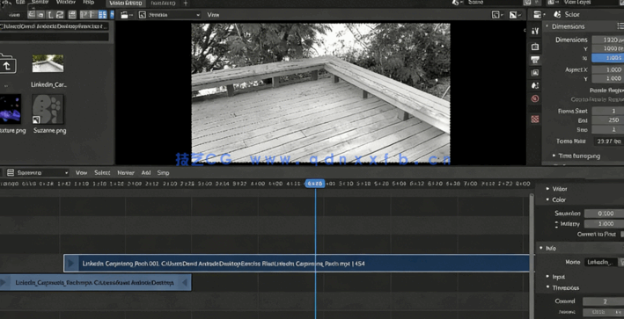
Task: Select the Linkedin_Car video thumbnail
Action: [x=48, y=63]
